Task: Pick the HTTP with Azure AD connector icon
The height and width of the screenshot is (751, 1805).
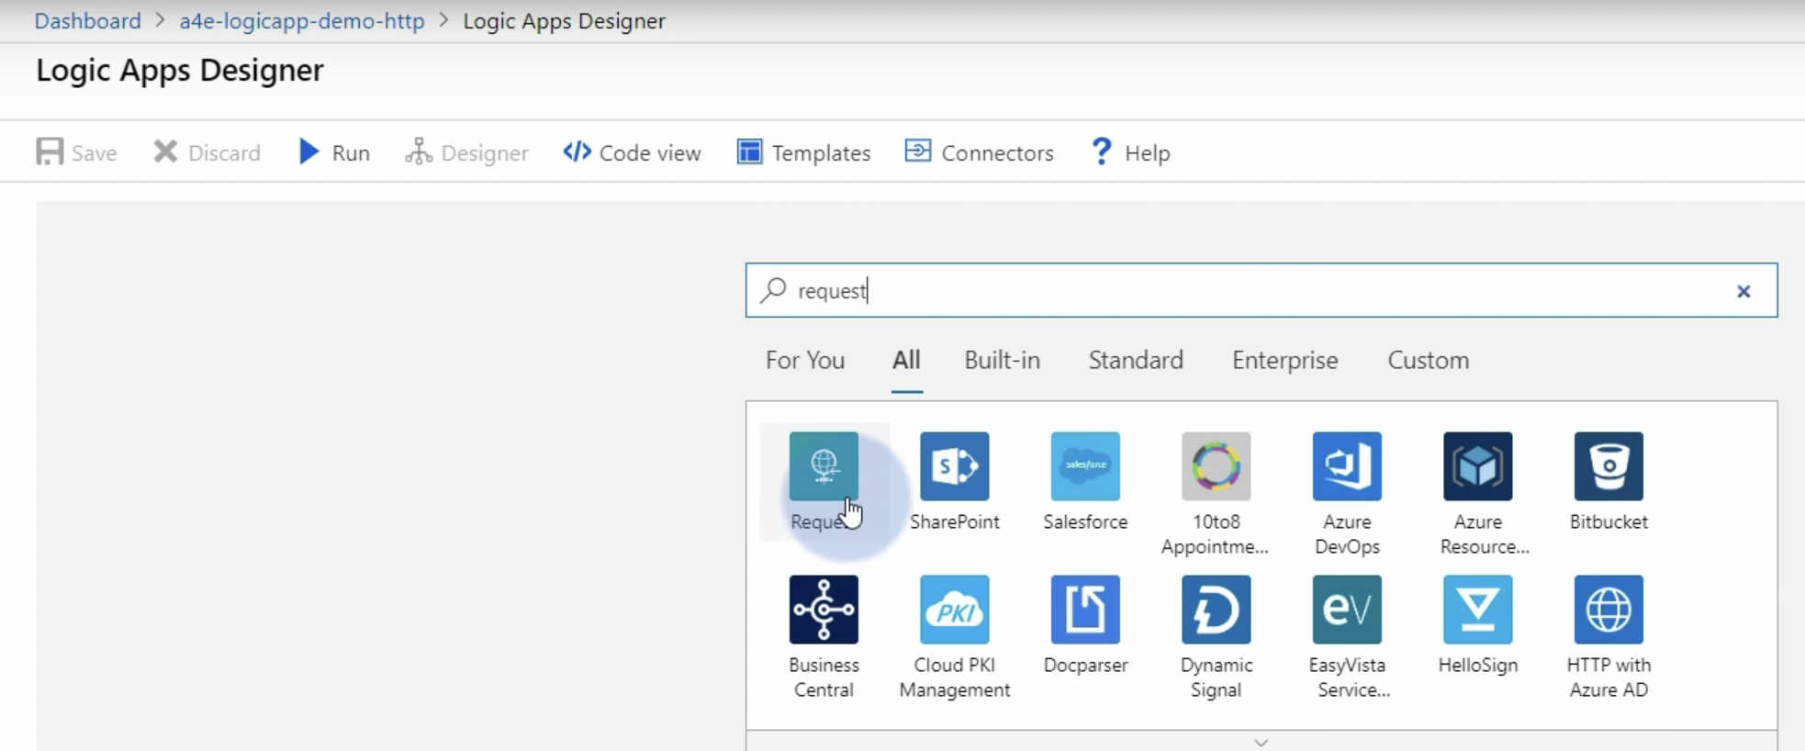Action: coord(1609,610)
